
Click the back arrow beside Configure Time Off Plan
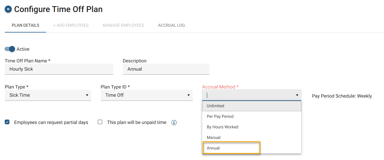8,9
